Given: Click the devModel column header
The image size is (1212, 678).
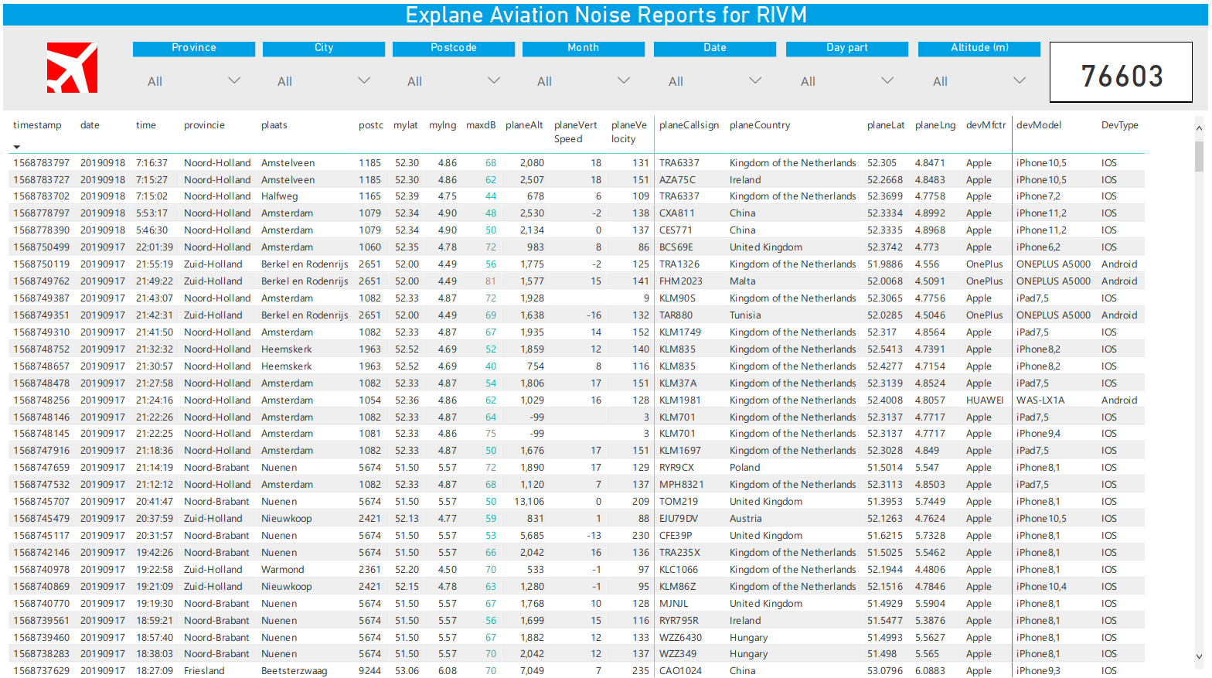Looking at the screenshot, I should (x=1038, y=125).
